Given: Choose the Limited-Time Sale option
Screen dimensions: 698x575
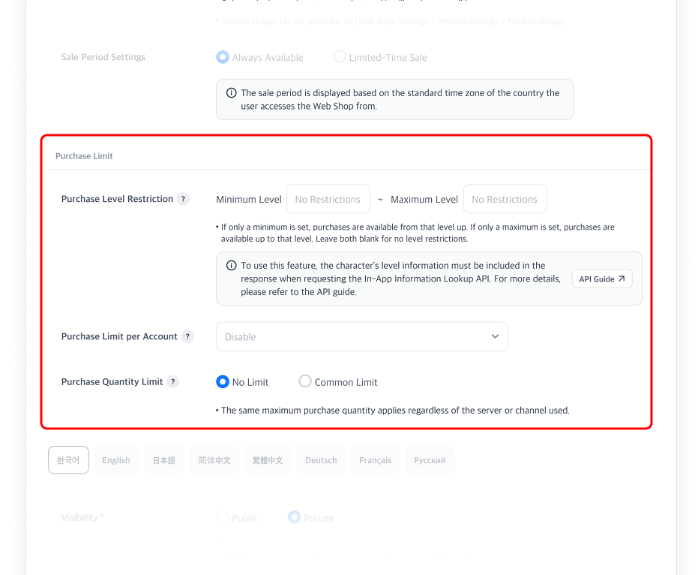Looking at the screenshot, I should click(x=340, y=57).
